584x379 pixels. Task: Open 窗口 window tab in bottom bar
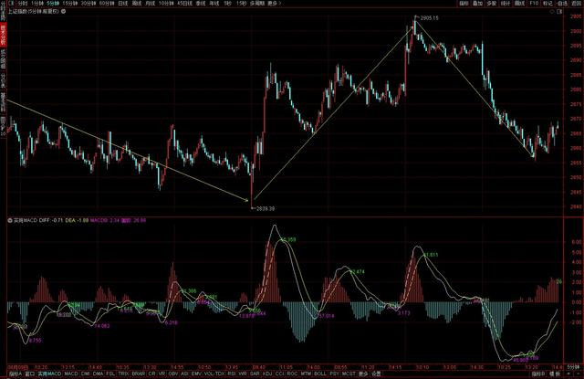coord(30,374)
